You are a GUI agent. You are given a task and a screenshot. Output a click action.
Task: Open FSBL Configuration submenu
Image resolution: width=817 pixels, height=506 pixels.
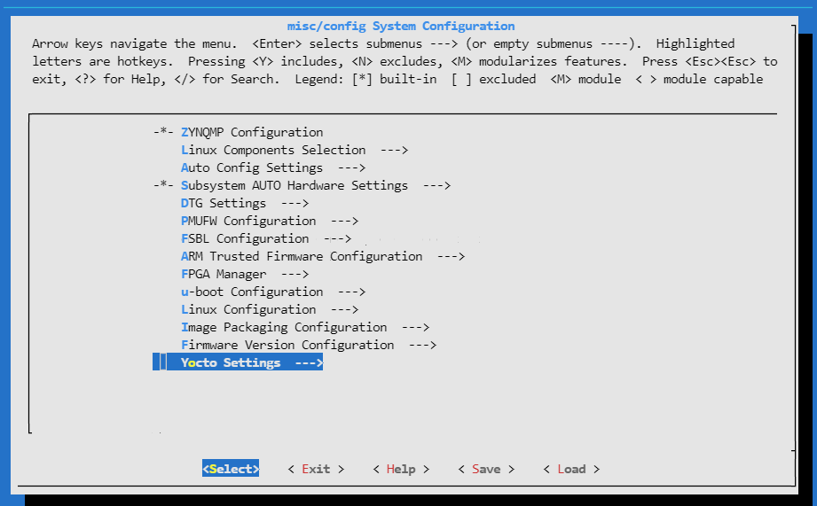pos(266,238)
